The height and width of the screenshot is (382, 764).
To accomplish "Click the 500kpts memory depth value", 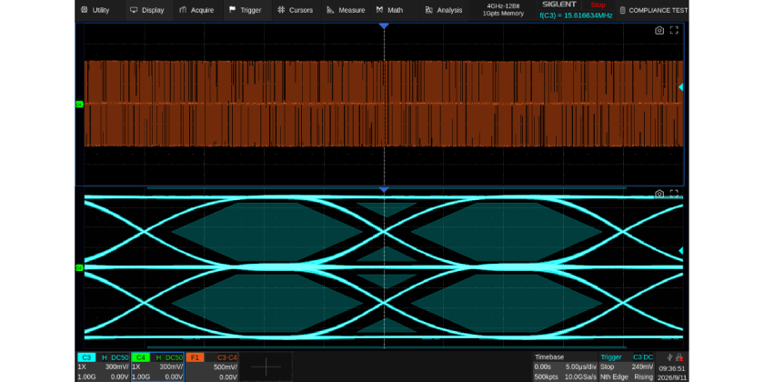I will (x=546, y=377).
